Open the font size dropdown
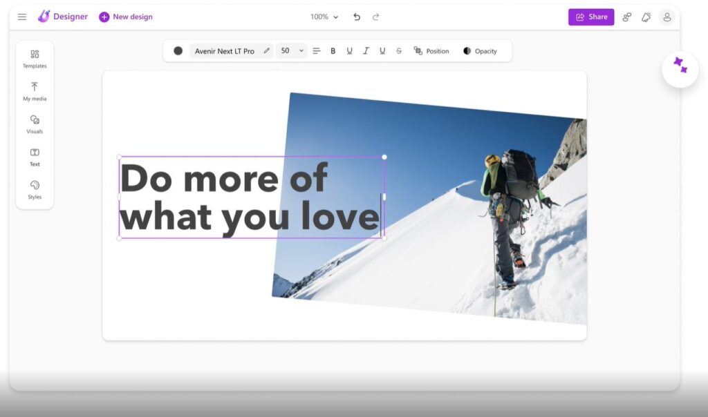Viewport: 708px width, 417px height. click(291, 50)
